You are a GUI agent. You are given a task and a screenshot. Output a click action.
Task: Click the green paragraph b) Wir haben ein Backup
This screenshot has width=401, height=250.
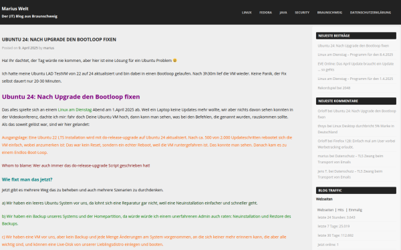[146, 220]
